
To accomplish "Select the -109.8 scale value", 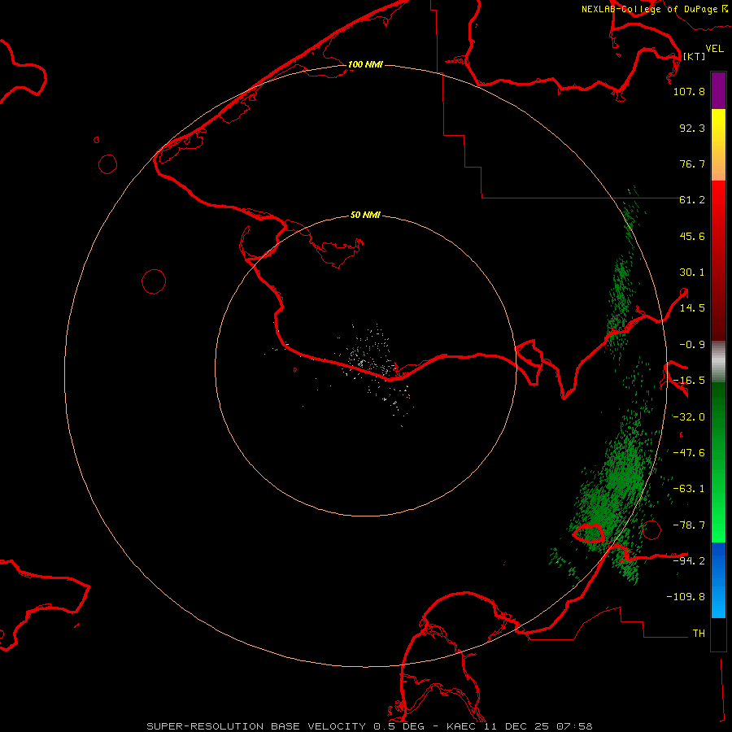I will [686, 597].
